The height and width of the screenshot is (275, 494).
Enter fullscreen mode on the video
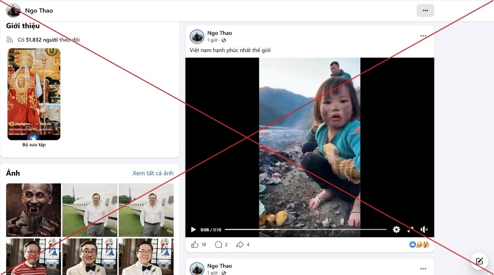[x=410, y=229]
